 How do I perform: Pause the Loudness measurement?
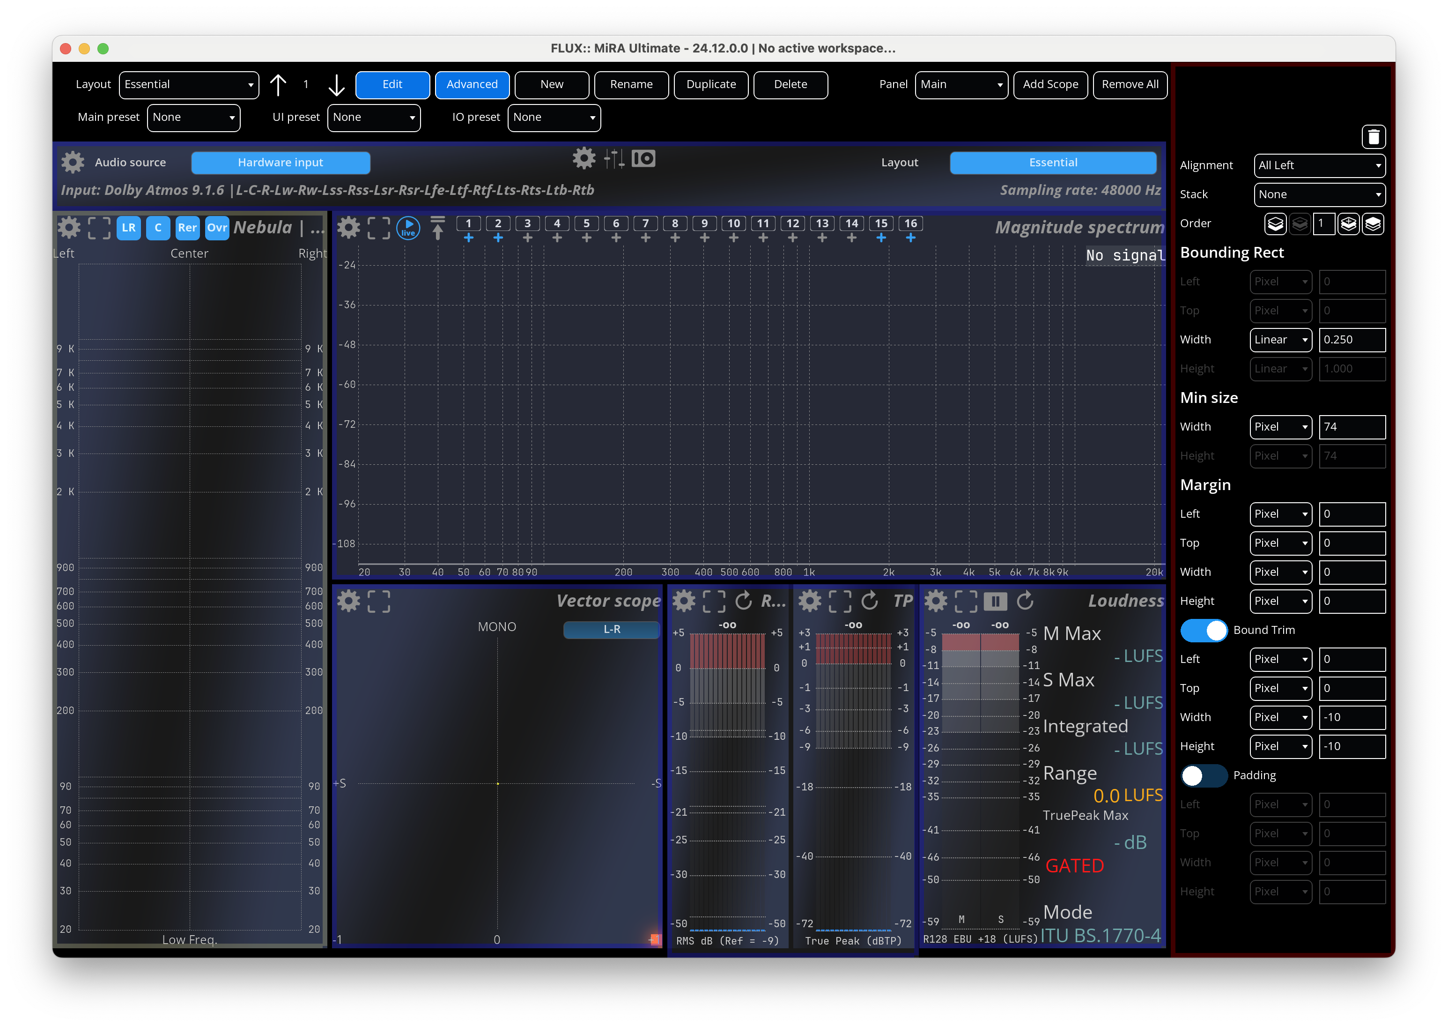point(995,601)
